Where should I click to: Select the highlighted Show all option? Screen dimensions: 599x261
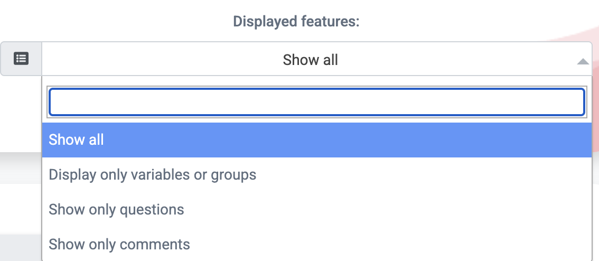click(x=317, y=140)
